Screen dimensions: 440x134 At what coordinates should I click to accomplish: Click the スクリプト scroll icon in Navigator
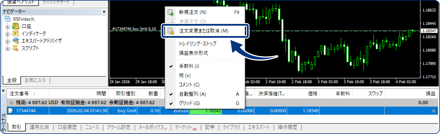(x=15, y=48)
